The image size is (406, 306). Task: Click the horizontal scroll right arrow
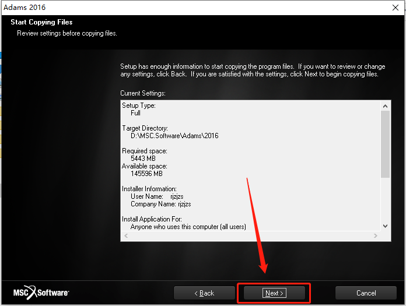376,235
